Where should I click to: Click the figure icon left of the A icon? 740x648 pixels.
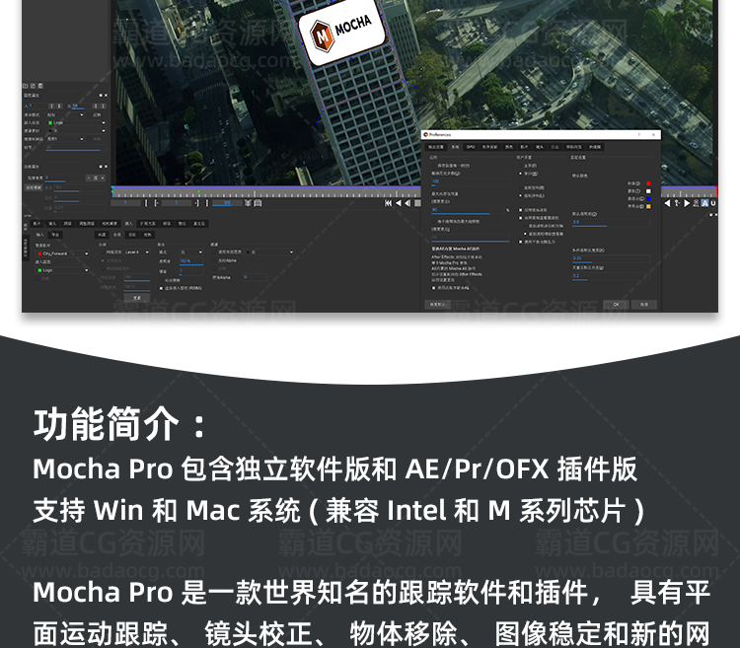[x=696, y=203]
